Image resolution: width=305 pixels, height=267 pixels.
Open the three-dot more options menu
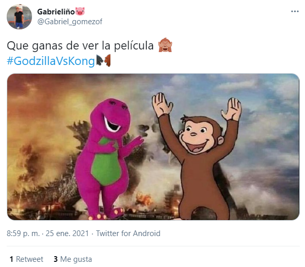coord(295,11)
